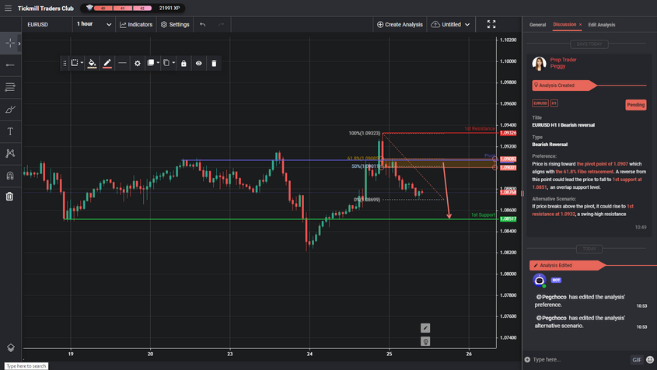The height and width of the screenshot is (370, 657).
Task: Click the pencil edit icon on chart
Action: click(x=425, y=328)
